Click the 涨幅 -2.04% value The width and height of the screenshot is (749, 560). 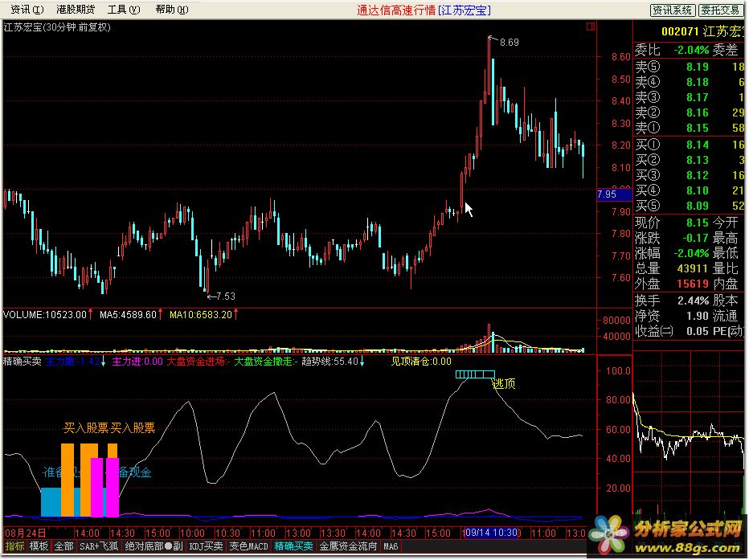click(690, 253)
